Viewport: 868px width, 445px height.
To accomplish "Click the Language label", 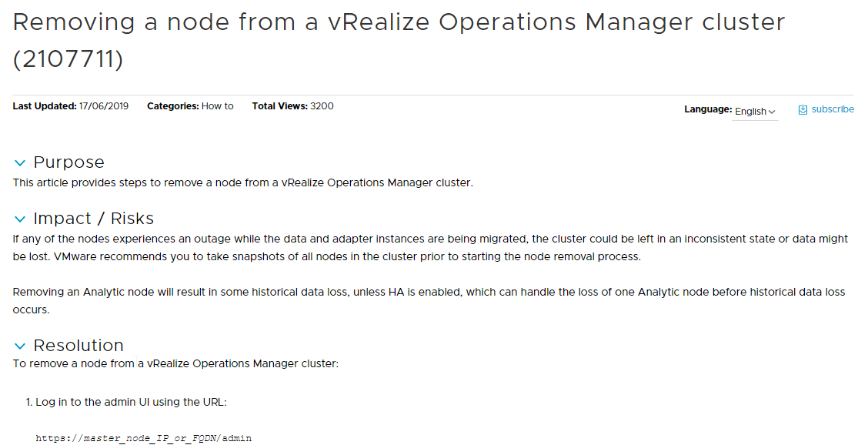I will pyautogui.click(x=708, y=109).
